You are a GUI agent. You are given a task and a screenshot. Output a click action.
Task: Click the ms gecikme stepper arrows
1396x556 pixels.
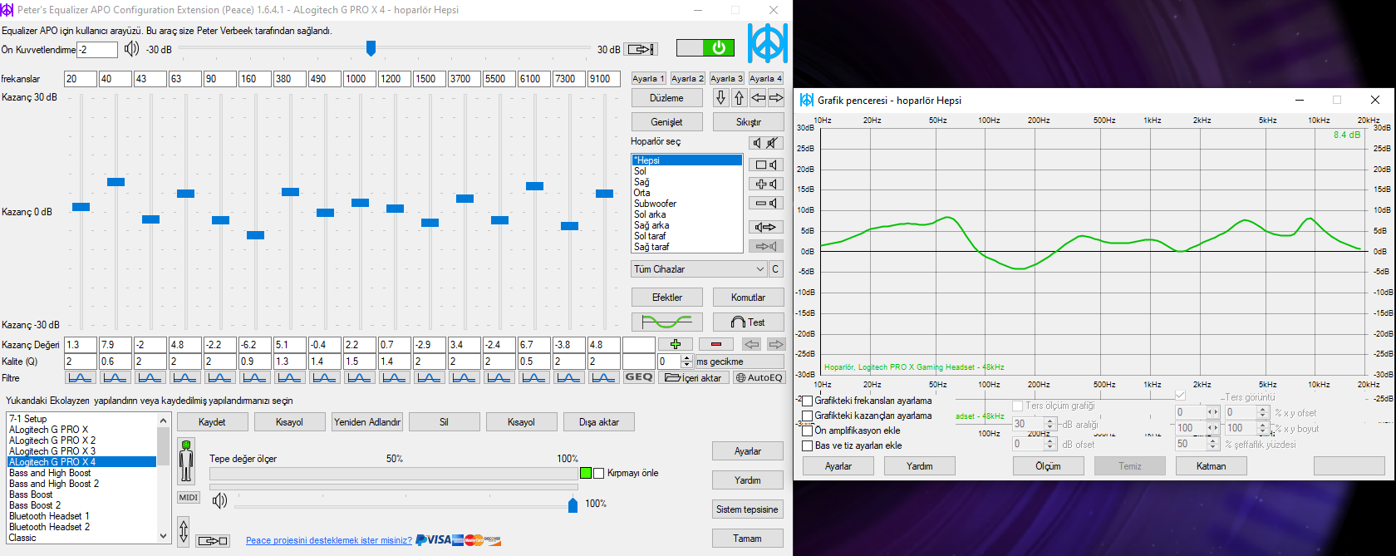pos(686,362)
